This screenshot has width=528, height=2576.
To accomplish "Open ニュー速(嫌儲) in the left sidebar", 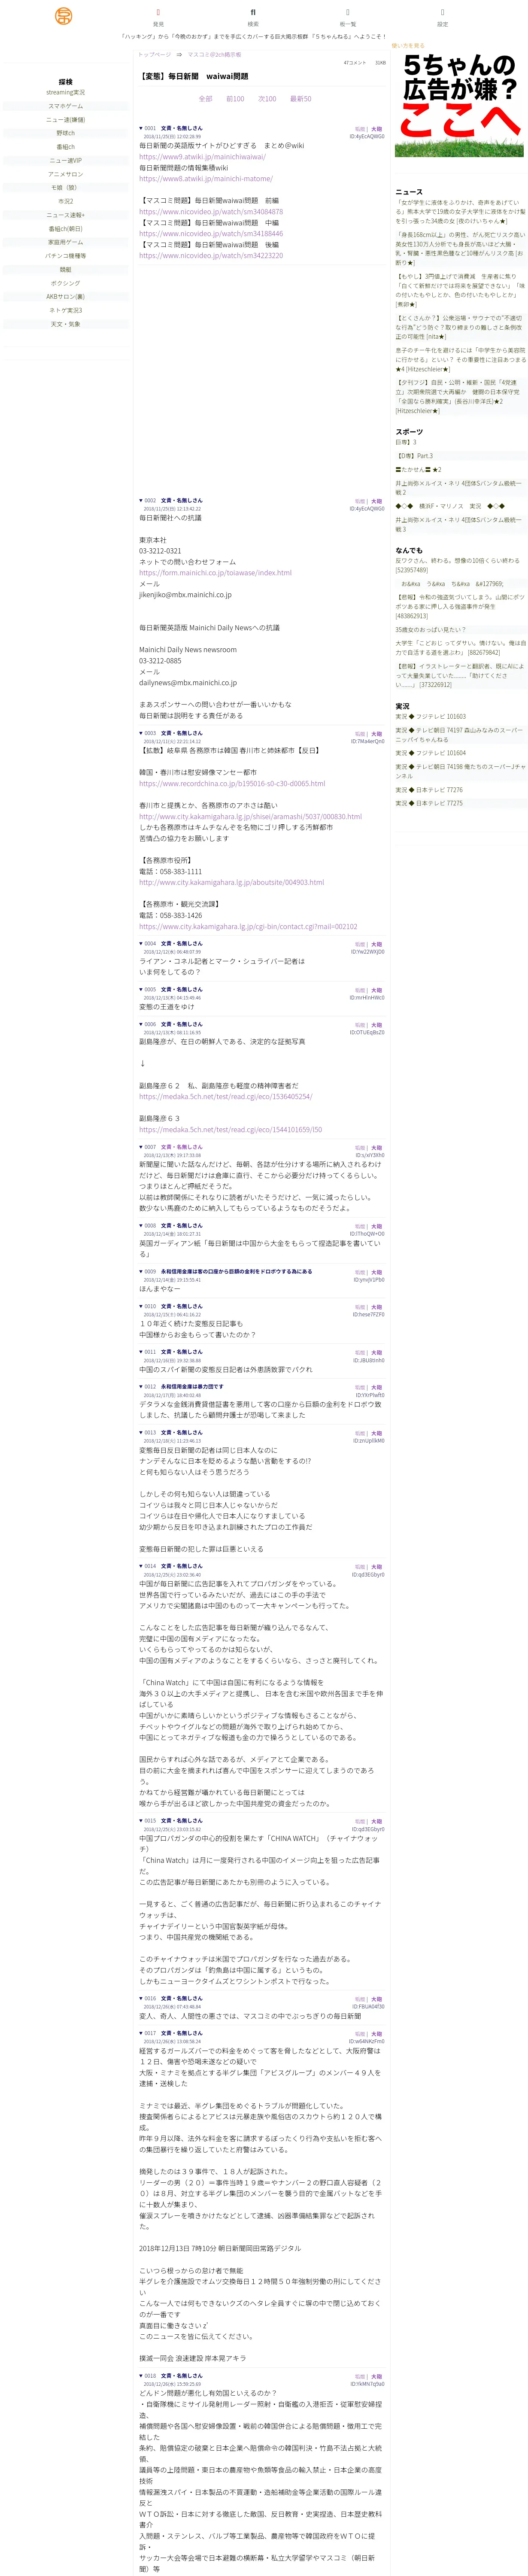I will coord(66,120).
